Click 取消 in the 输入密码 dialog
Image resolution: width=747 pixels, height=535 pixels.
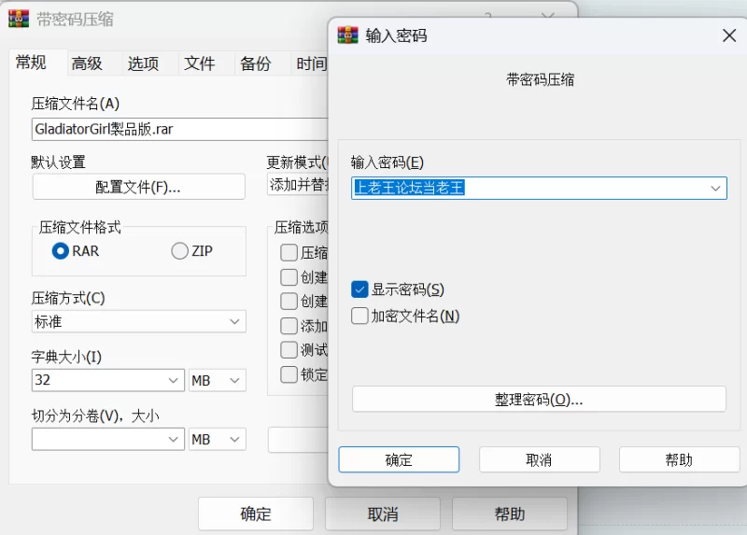pos(539,459)
